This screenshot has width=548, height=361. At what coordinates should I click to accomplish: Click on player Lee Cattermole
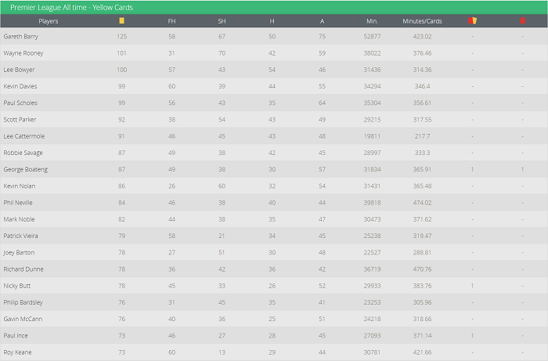click(x=24, y=136)
